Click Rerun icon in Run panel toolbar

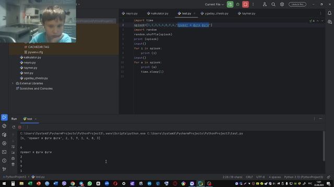pos(14,127)
